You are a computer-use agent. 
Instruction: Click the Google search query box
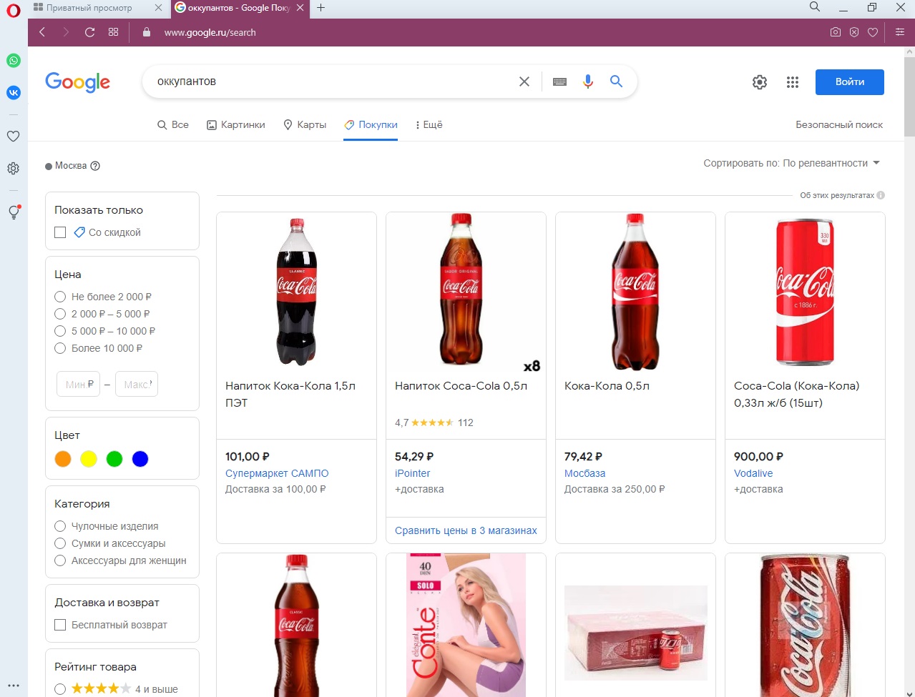[x=333, y=81]
